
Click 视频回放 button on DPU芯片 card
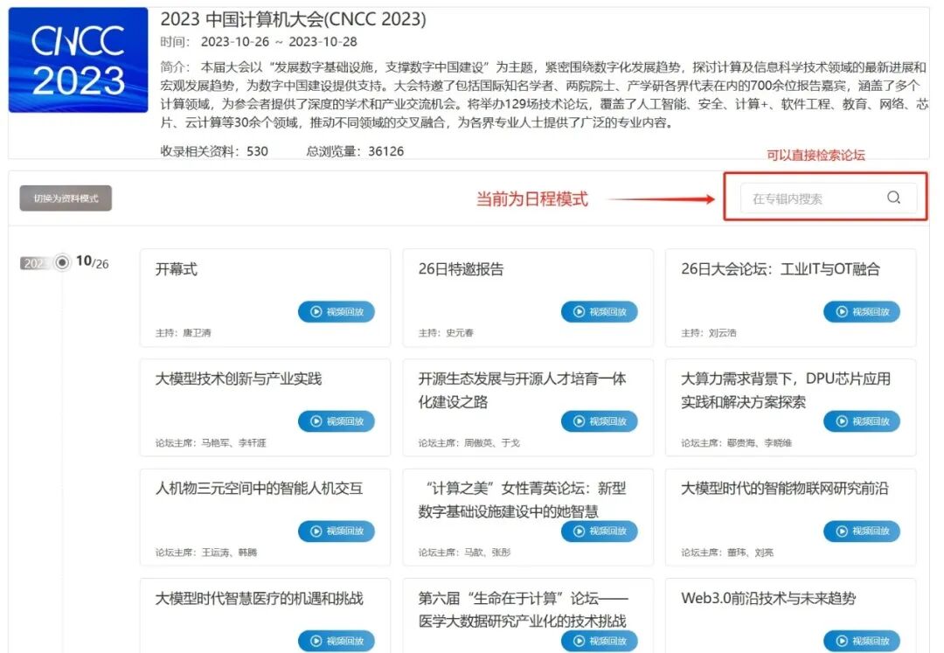pos(862,420)
